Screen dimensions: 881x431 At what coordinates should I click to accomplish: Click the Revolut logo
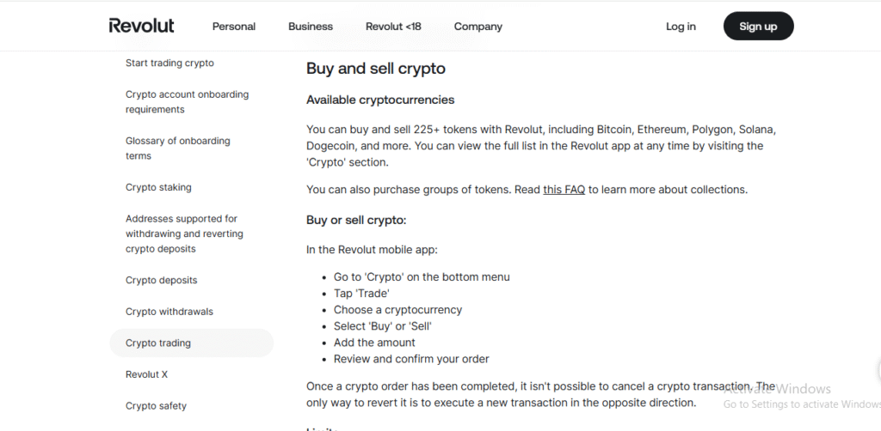click(142, 26)
